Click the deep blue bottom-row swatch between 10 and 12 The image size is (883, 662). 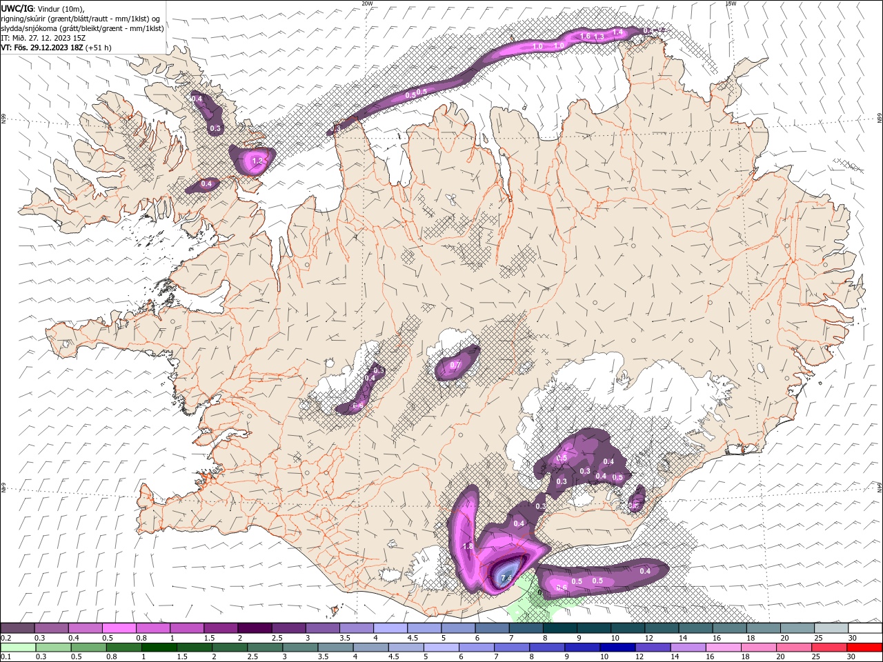(x=617, y=648)
